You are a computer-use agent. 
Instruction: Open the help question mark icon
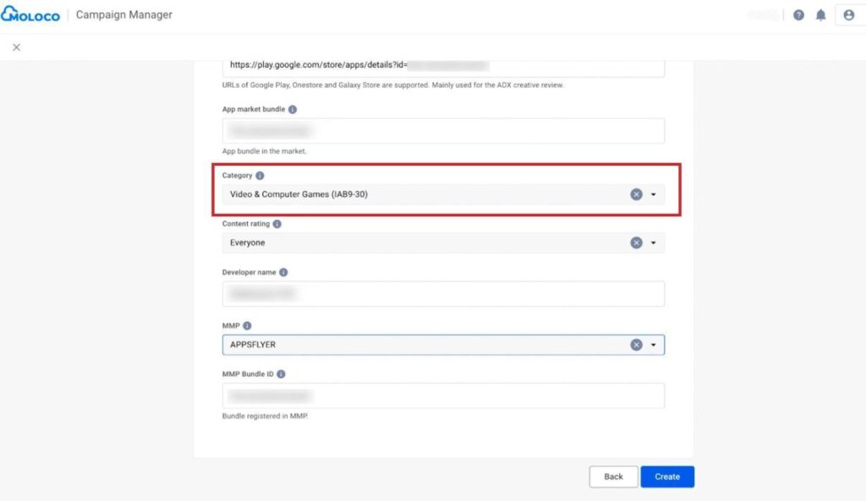point(798,15)
